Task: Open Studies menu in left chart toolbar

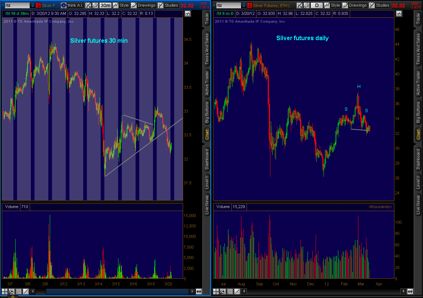Action: 168,5
